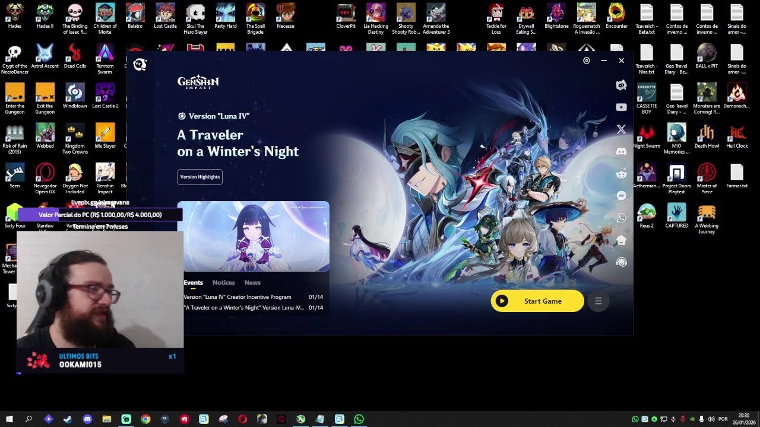Image resolution: width=760 pixels, height=427 pixels.
Task: Select Oxygen Not Included desktop shortcut
Action: point(75,179)
